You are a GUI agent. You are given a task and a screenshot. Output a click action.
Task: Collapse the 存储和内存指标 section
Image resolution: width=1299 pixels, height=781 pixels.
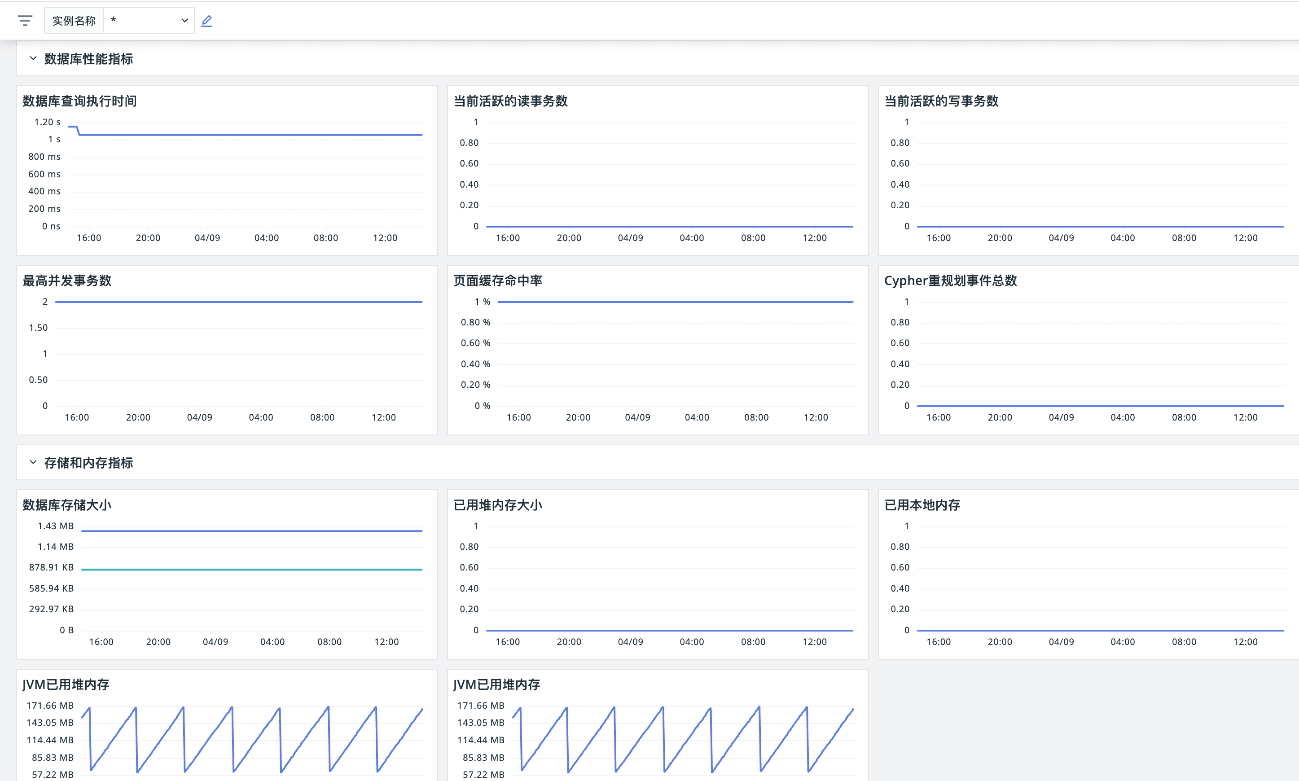pos(33,462)
